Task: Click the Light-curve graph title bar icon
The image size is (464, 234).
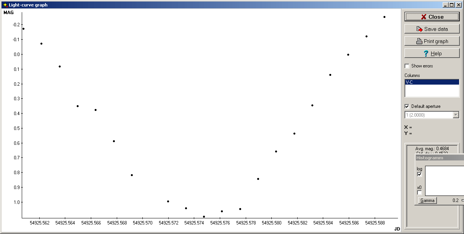Action: (x=5, y=5)
